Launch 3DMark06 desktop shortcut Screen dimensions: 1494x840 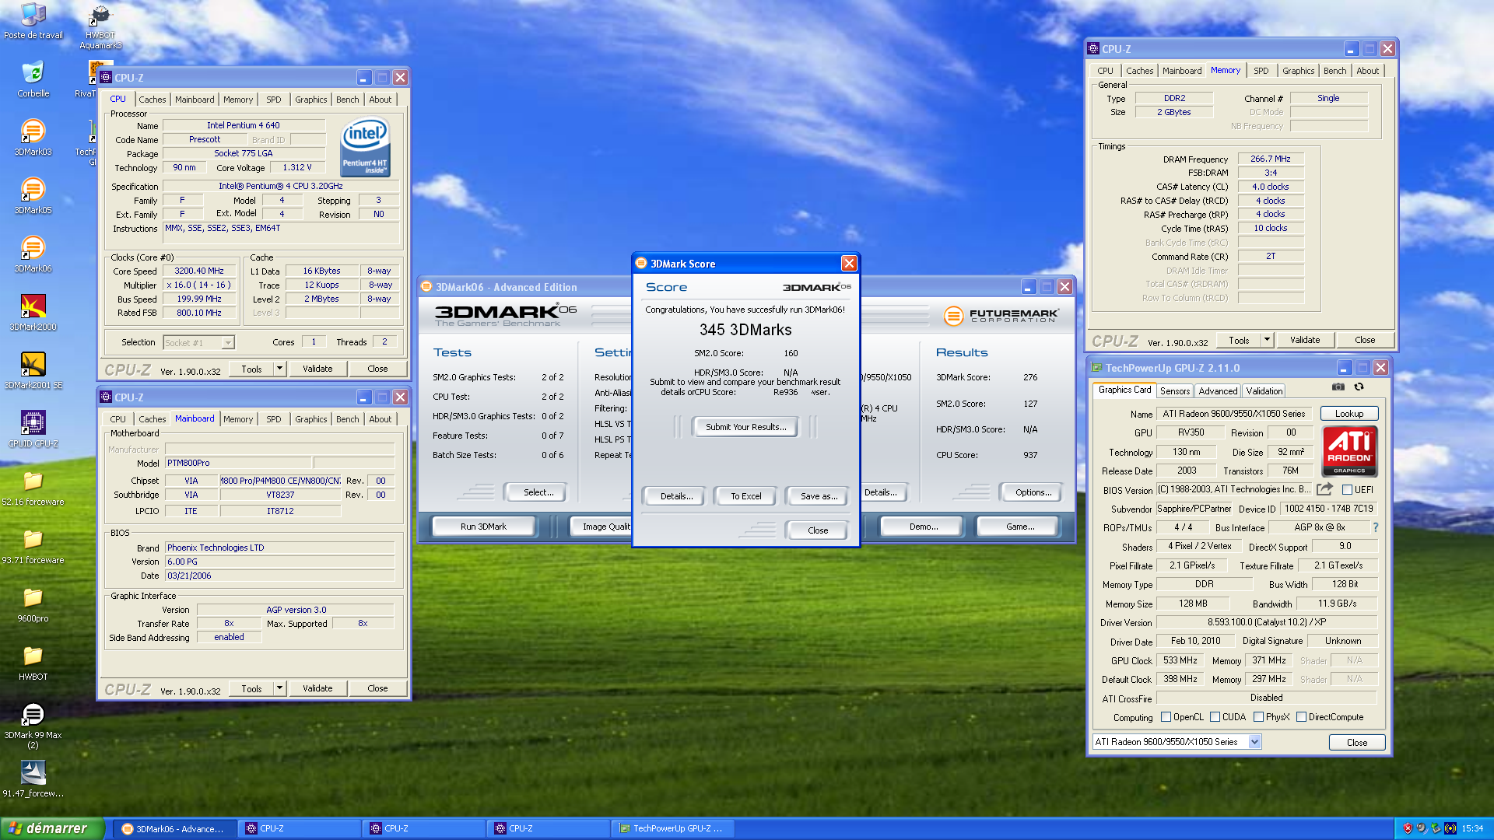pyautogui.click(x=33, y=254)
